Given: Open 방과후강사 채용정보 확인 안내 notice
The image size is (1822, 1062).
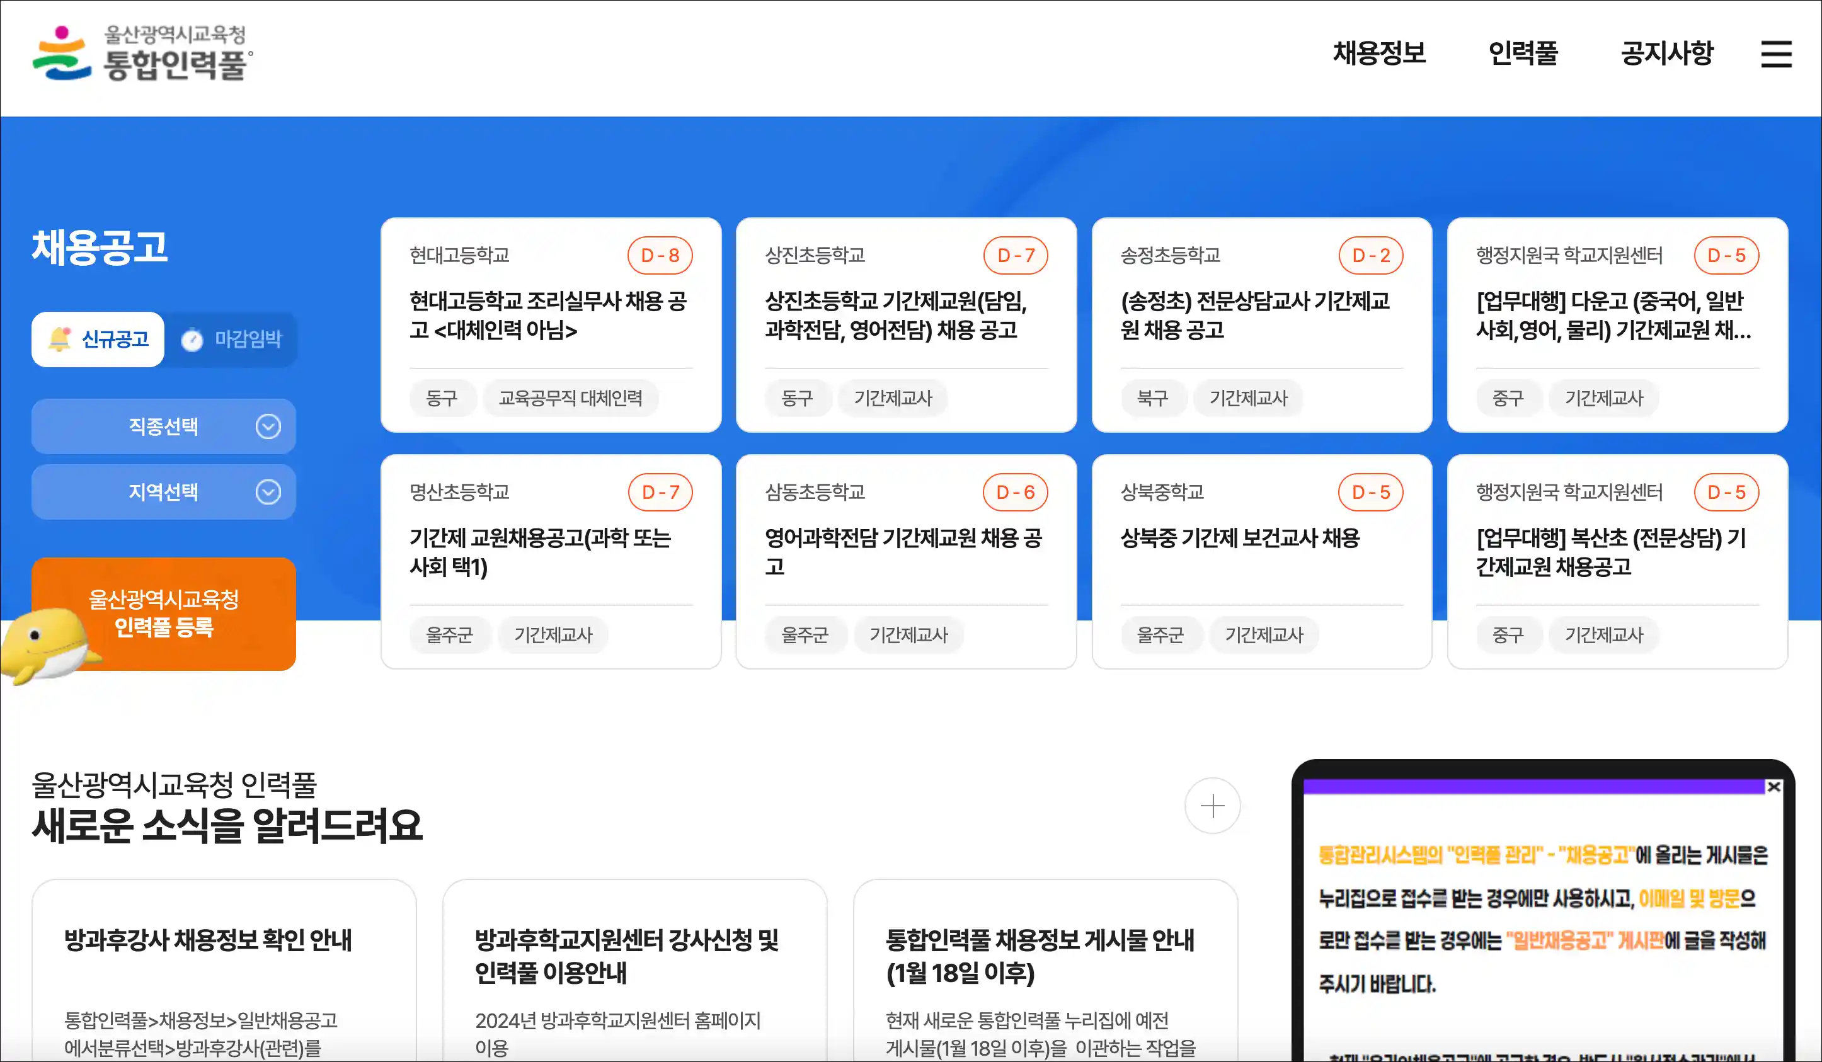Looking at the screenshot, I should [224, 971].
